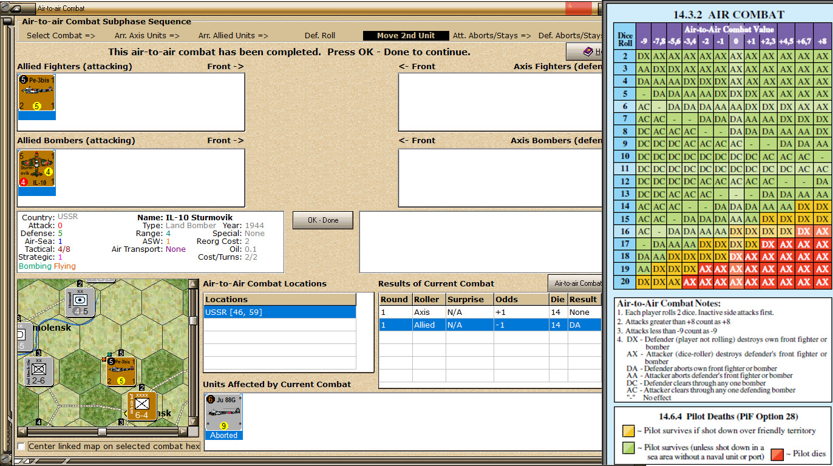Click the Locations column header

coord(280,299)
